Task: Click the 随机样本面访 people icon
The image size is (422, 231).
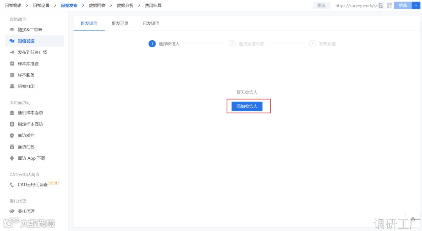Action: (x=12, y=113)
